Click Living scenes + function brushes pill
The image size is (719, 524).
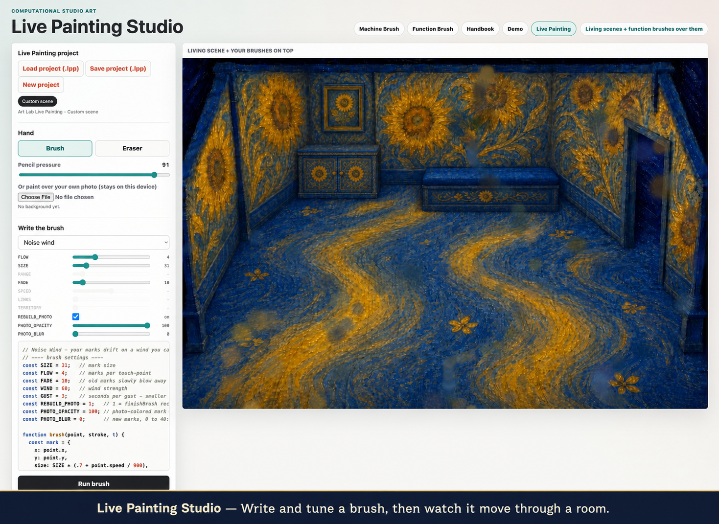(x=644, y=29)
